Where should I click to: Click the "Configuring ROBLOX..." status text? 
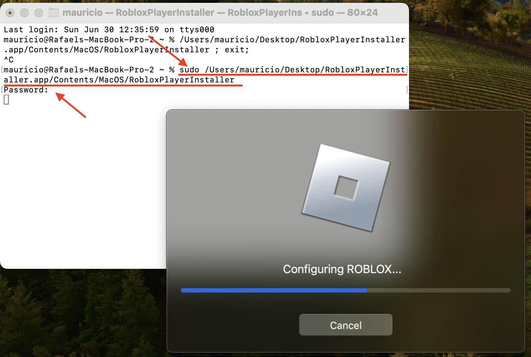[342, 269]
